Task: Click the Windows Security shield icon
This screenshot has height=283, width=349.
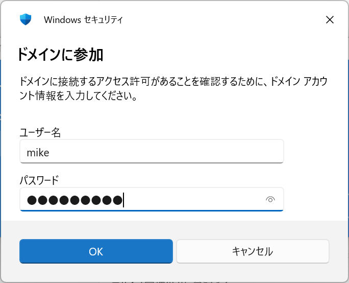Action: pyautogui.click(x=26, y=20)
